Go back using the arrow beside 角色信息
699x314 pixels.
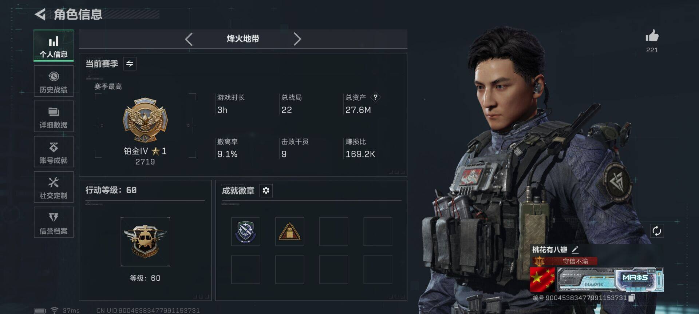pyautogui.click(x=40, y=15)
